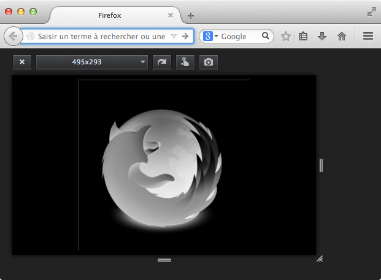This screenshot has height=280, width=381.
Task: Click the corner diagonal resize grip
Action: pyautogui.click(x=320, y=259)
